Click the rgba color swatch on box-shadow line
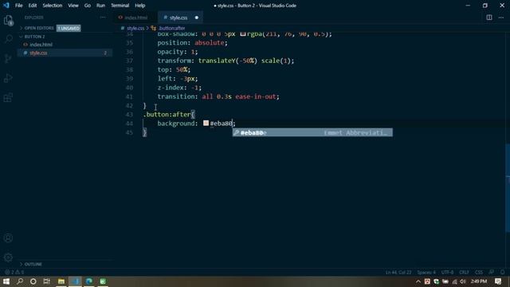 pyautogui.click(x=242, y=33)
